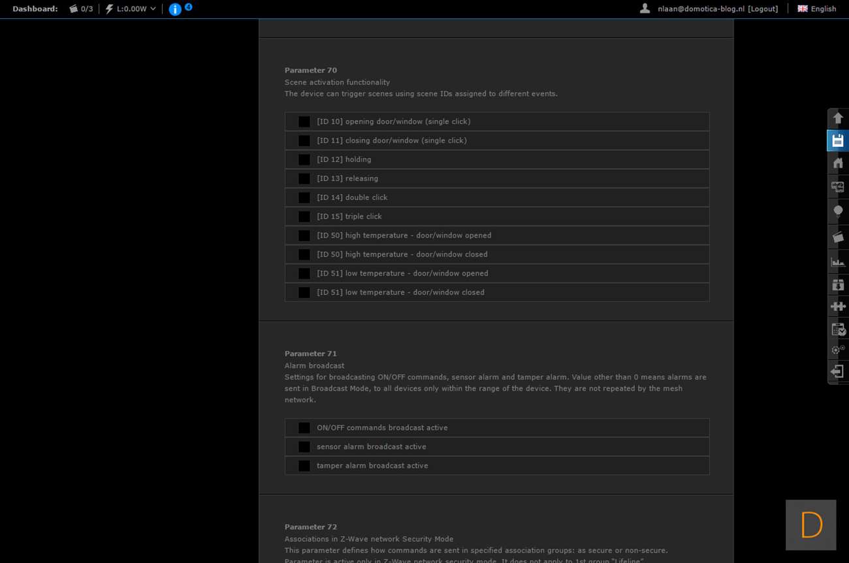Click the scenes clapper icon beside 0/3
Image resolution: width=849 pixels, height=563 pixels.
[73, 9]
